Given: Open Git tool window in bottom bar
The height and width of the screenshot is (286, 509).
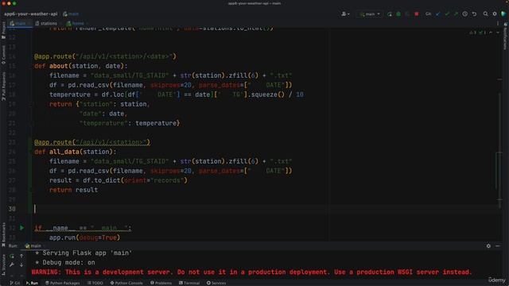Looking at the screenshot, I should [15, 283].
